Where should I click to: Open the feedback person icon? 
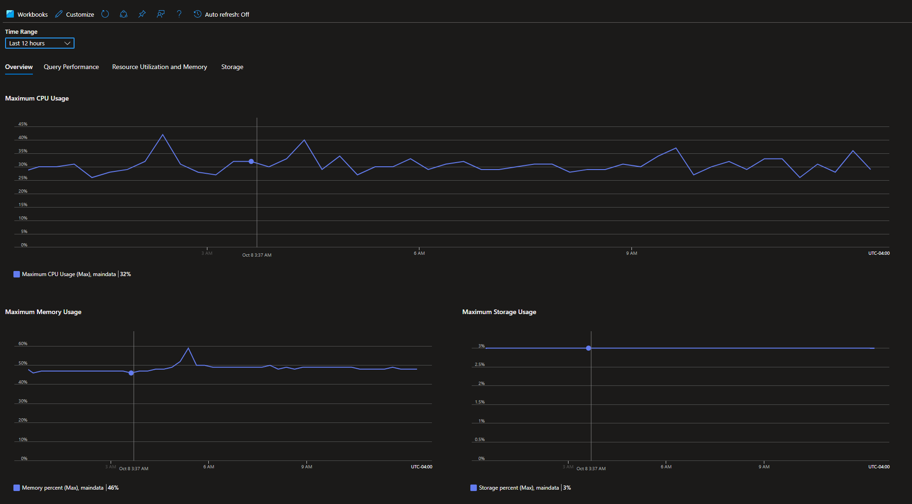161,14
